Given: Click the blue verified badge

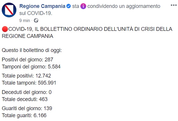Looking at the screenshot, I should (68, 6).
